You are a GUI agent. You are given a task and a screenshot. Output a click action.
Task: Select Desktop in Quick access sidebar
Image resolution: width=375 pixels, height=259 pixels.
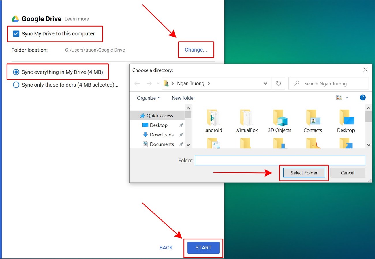coord(159,125)
